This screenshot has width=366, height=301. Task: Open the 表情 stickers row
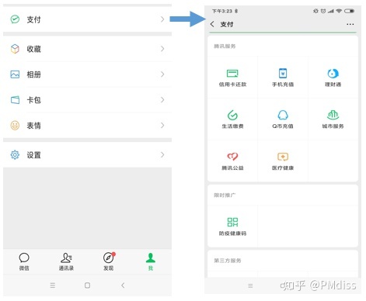(x=87, y=126)
